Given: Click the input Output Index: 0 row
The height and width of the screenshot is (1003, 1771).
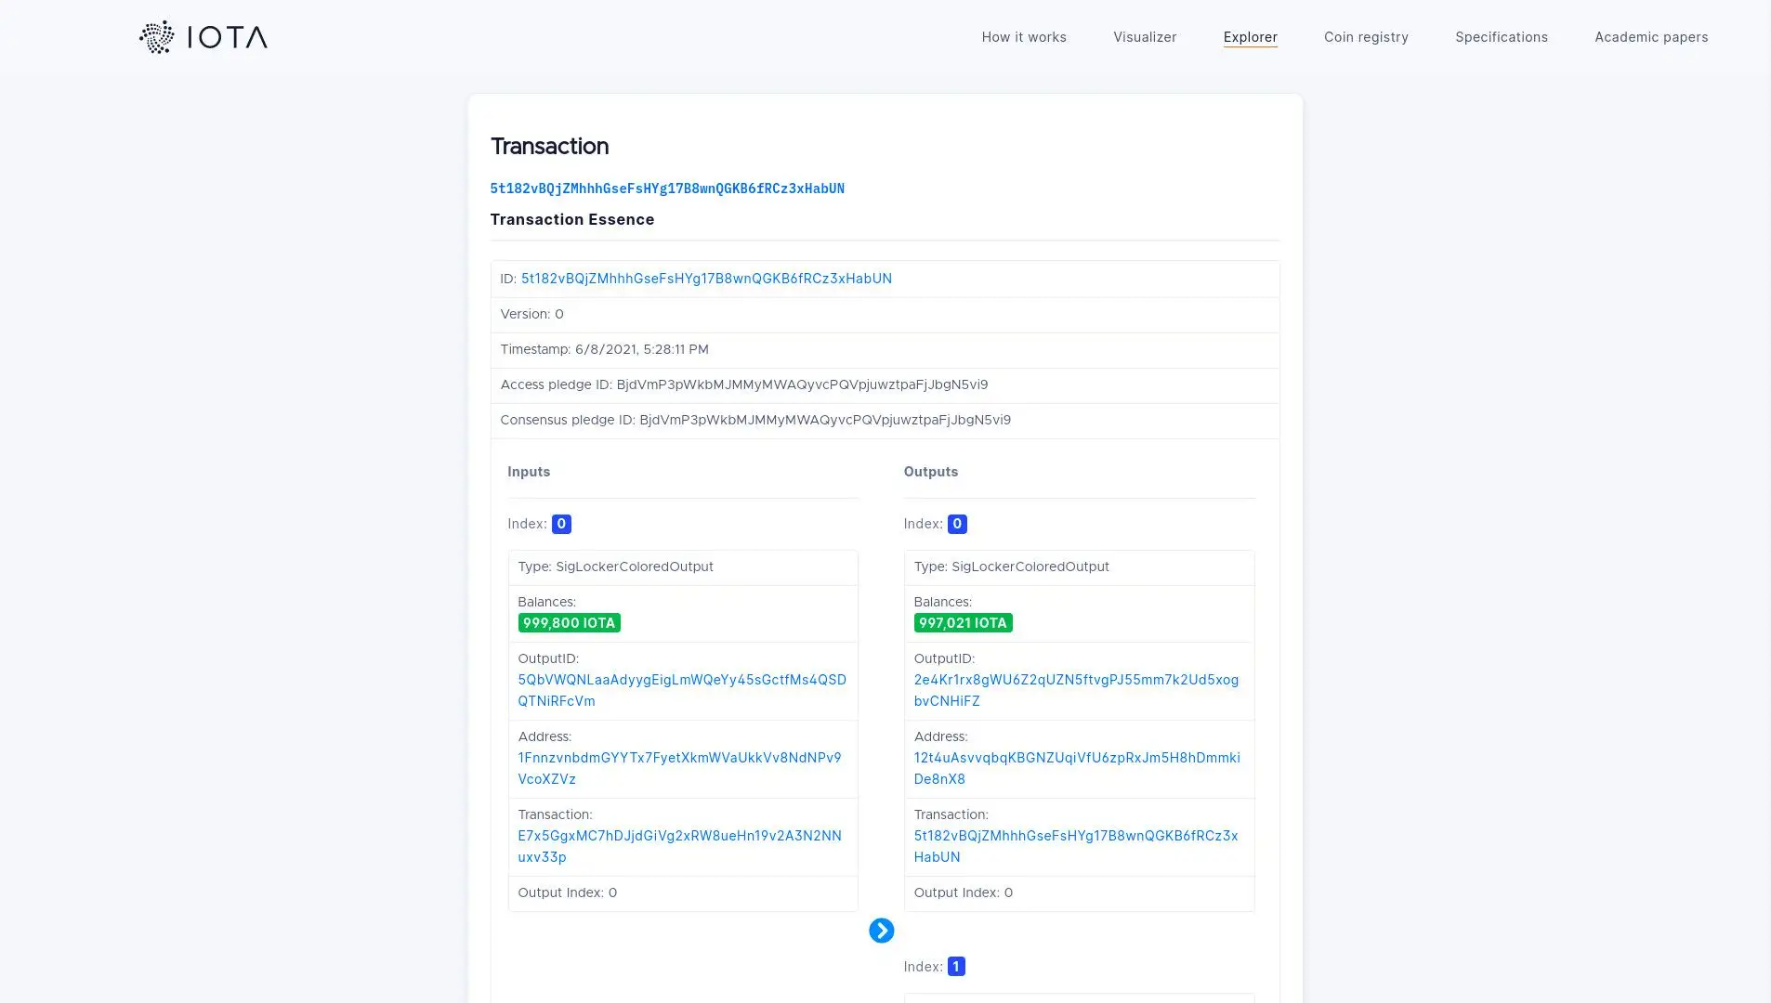Looking at the screenshot, I should click(683, 893).
